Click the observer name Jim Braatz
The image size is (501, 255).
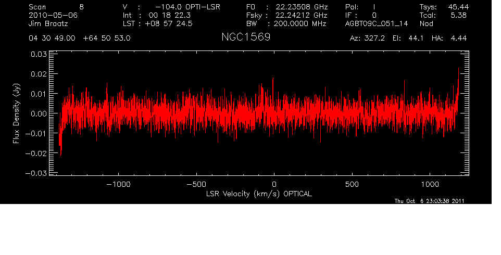pyautogui.click(x=48, y=24)
